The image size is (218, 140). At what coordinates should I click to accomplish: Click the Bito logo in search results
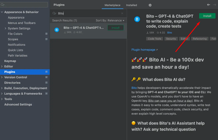[x=57, y=30]
